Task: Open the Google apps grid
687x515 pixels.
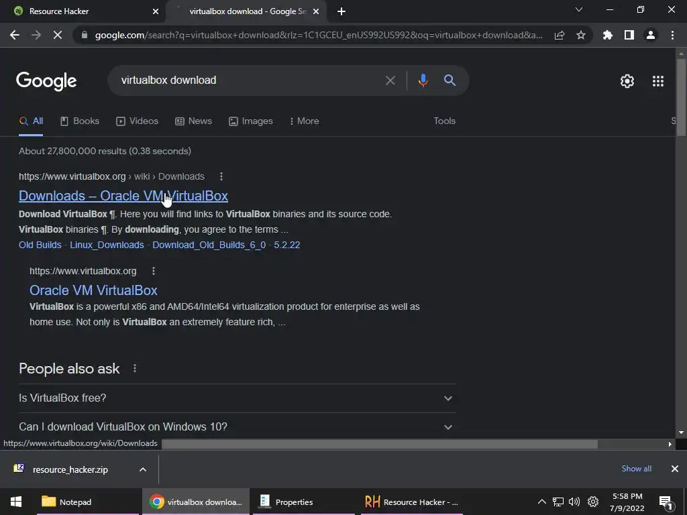Action: [x=658, y=81]
